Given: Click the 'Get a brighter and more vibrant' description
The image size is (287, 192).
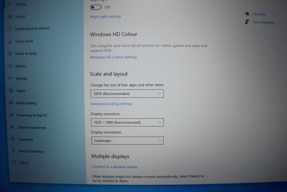Looking at the screenshot, I should pos(149,48).
